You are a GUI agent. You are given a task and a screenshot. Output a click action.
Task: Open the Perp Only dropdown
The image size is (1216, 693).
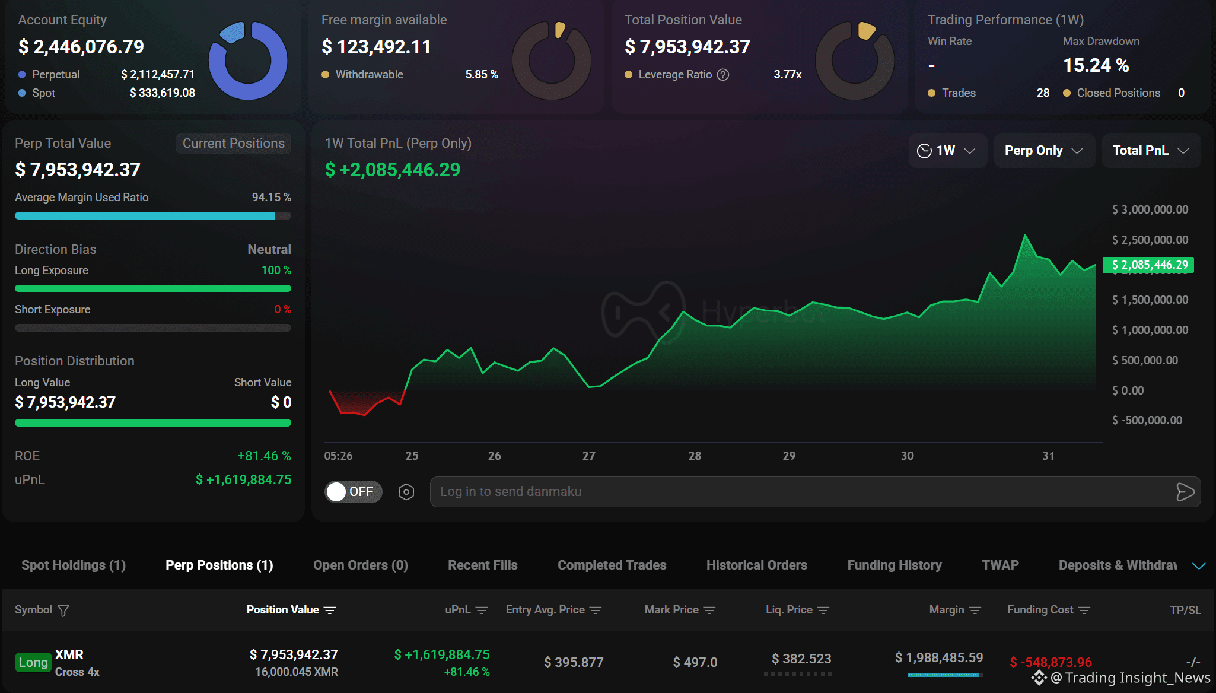click(1044, 151)
